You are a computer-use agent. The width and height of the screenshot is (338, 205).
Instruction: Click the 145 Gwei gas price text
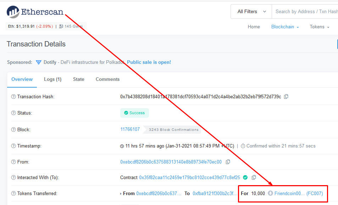click(x=73, y=26)
